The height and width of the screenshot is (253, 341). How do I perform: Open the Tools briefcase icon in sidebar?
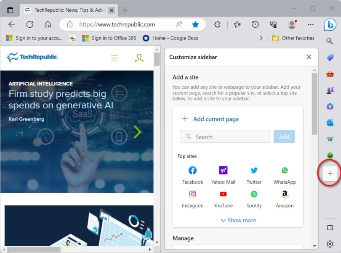coord(330,74)
